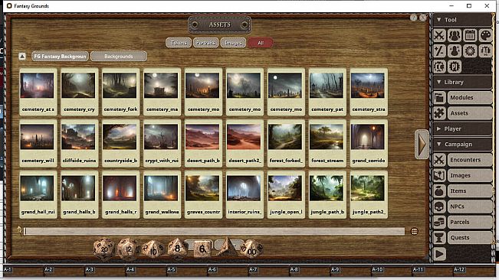Image resolution: width=499 pixels, height=280 pixels.
Task: Click the sidebar play arrow icon at bottom
Action: point(439,254)
